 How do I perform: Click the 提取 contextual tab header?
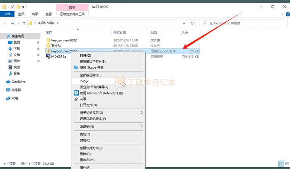point(72,7)
